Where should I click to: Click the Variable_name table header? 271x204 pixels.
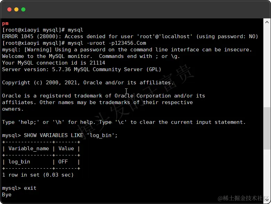pyautogui.click(x=29, y=148)
